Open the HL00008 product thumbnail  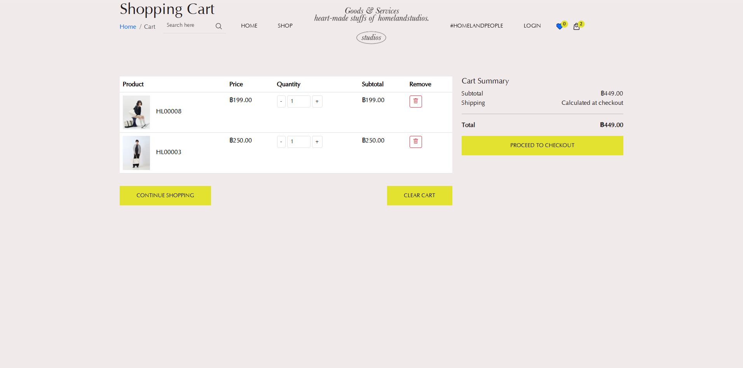click(x=136, y=112)
